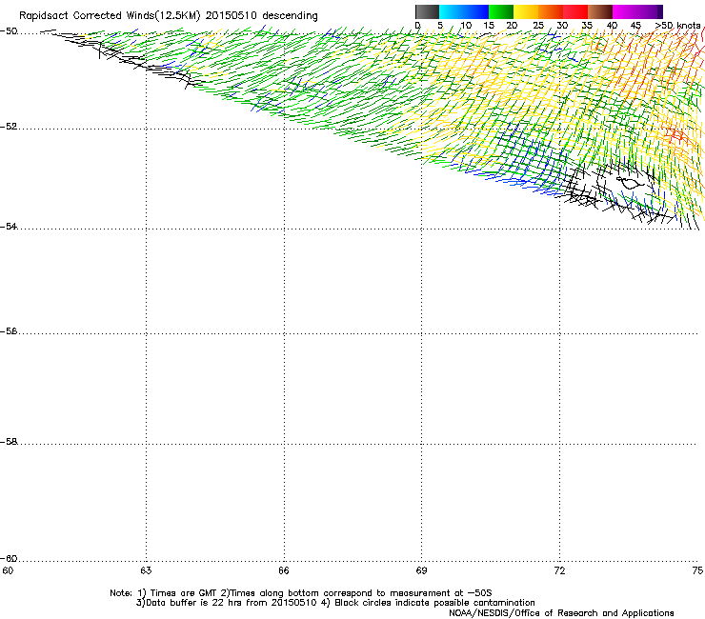Click the latitude label '-56'
Viewport: 705px width, 619px height.
(x=9, y=331)
